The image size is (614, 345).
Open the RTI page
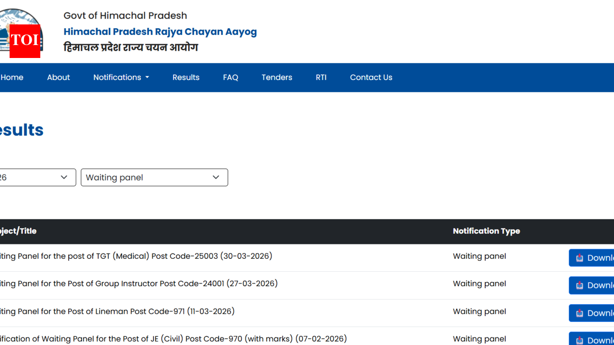321,77
